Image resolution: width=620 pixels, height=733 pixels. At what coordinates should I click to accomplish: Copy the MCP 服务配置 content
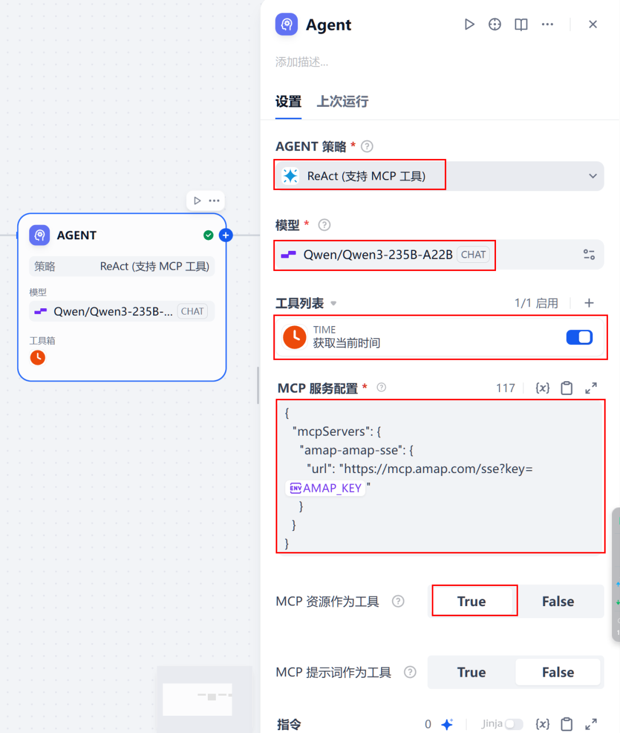pyautogui.click(x=567, y=388)
